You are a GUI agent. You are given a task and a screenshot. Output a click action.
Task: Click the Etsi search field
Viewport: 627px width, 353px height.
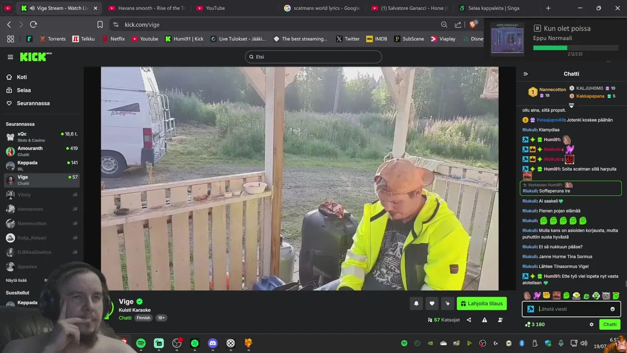click(313, 57)
